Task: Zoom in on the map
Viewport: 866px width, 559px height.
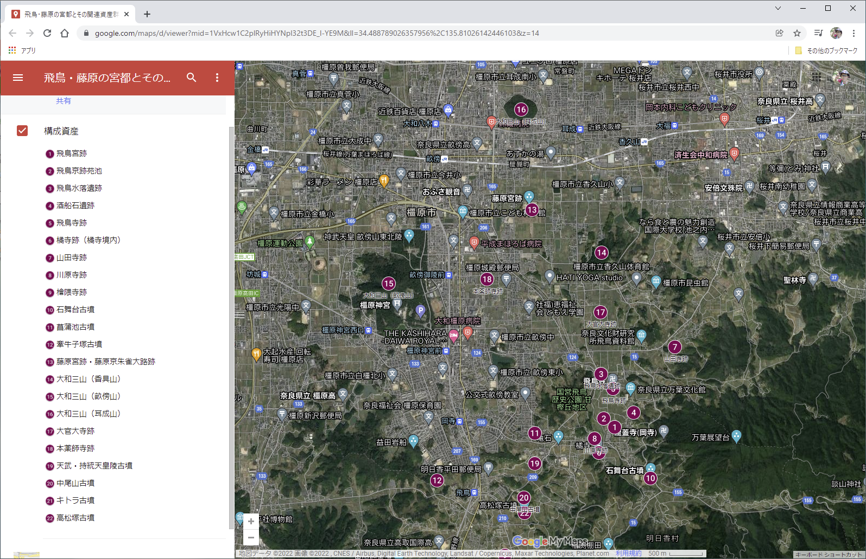Action: tap(251, 522)
